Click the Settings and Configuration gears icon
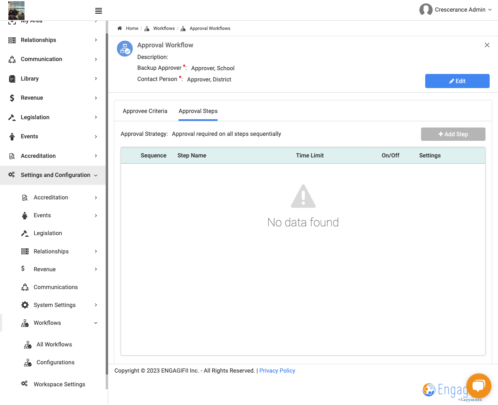This screenshot has height=405, width=498. (x=12, y=175)
